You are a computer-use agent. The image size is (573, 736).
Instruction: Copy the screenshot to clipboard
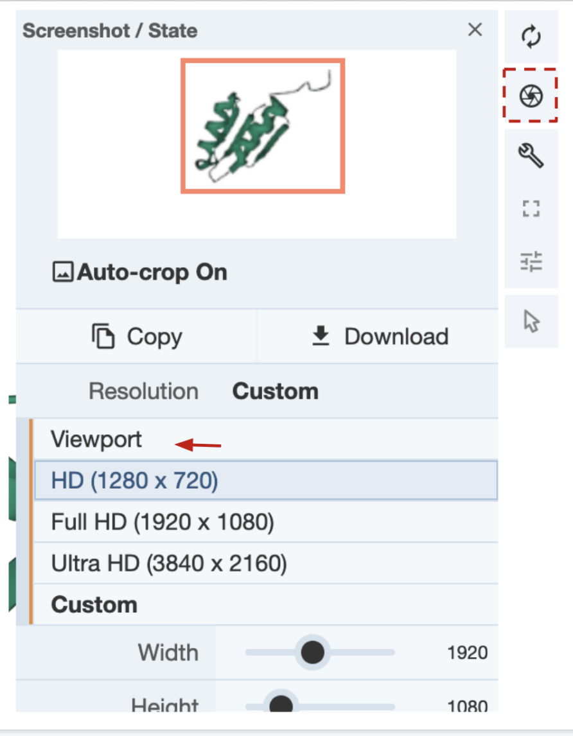tap(137, 337)
